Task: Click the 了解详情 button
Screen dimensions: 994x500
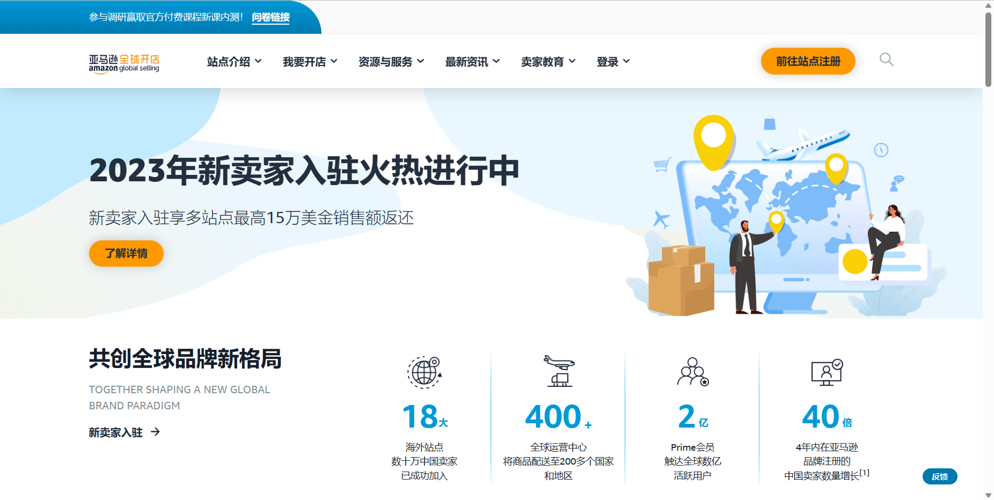Action: coord(126,253)
